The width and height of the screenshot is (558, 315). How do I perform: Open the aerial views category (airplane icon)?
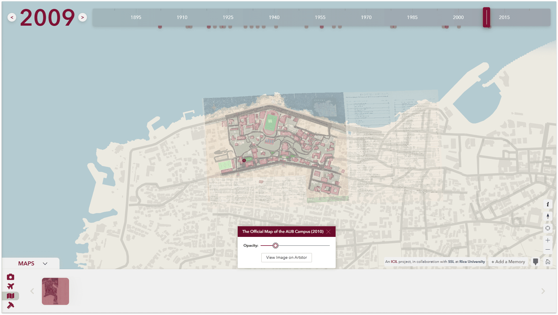[x=11, y=286]
